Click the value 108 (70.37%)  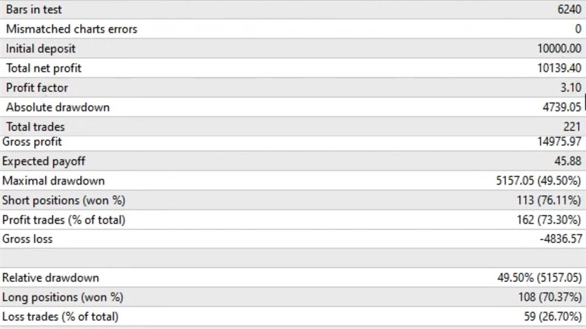[550, 297]
